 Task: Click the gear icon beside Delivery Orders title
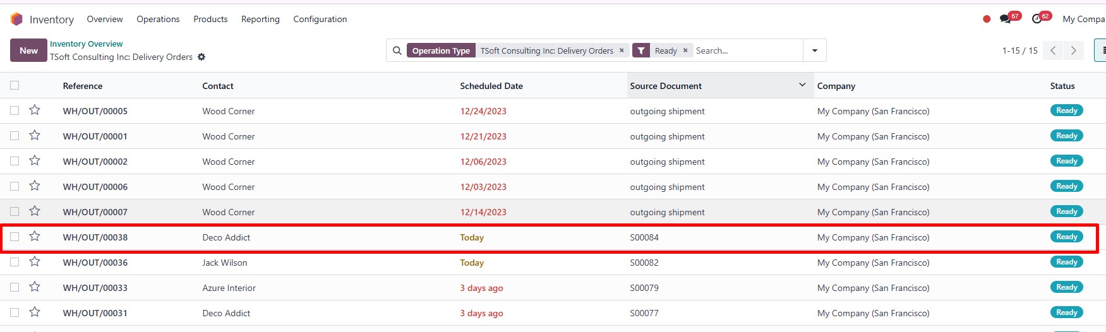click(x=201, y=57)
